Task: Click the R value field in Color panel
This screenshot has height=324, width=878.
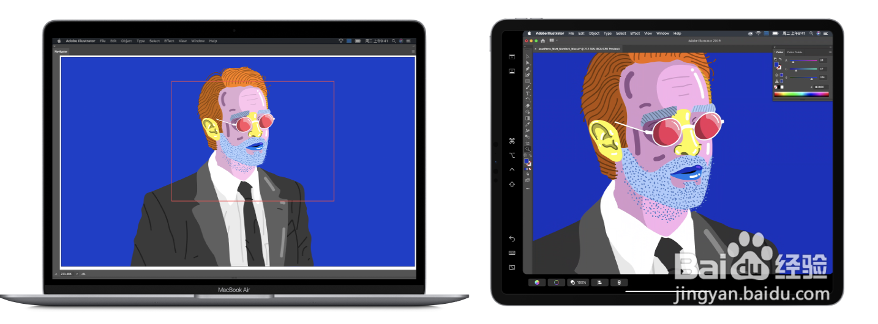Action: point(823,61)
